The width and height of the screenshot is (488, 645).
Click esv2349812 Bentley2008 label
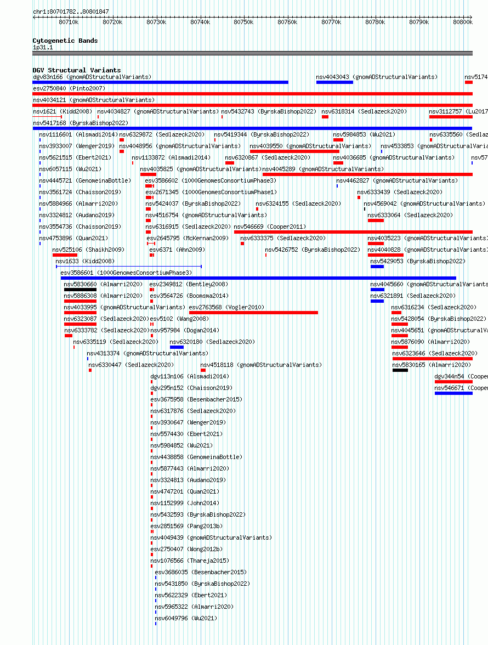189,284
